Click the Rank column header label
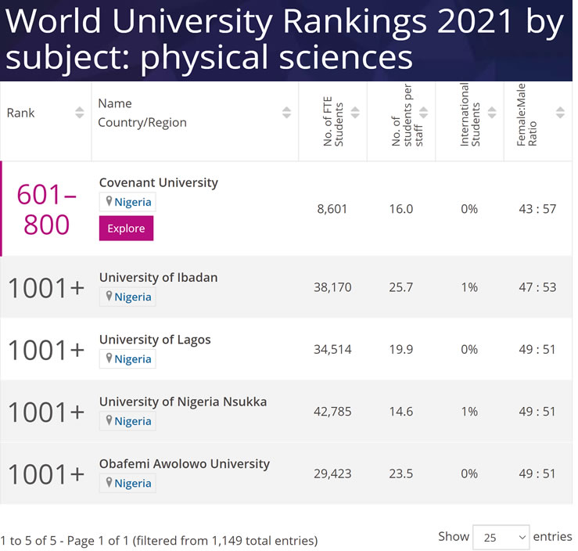Image resolution: width=578 pixels, height=551 pixels. pyautogui.click(x=20, y=113)
